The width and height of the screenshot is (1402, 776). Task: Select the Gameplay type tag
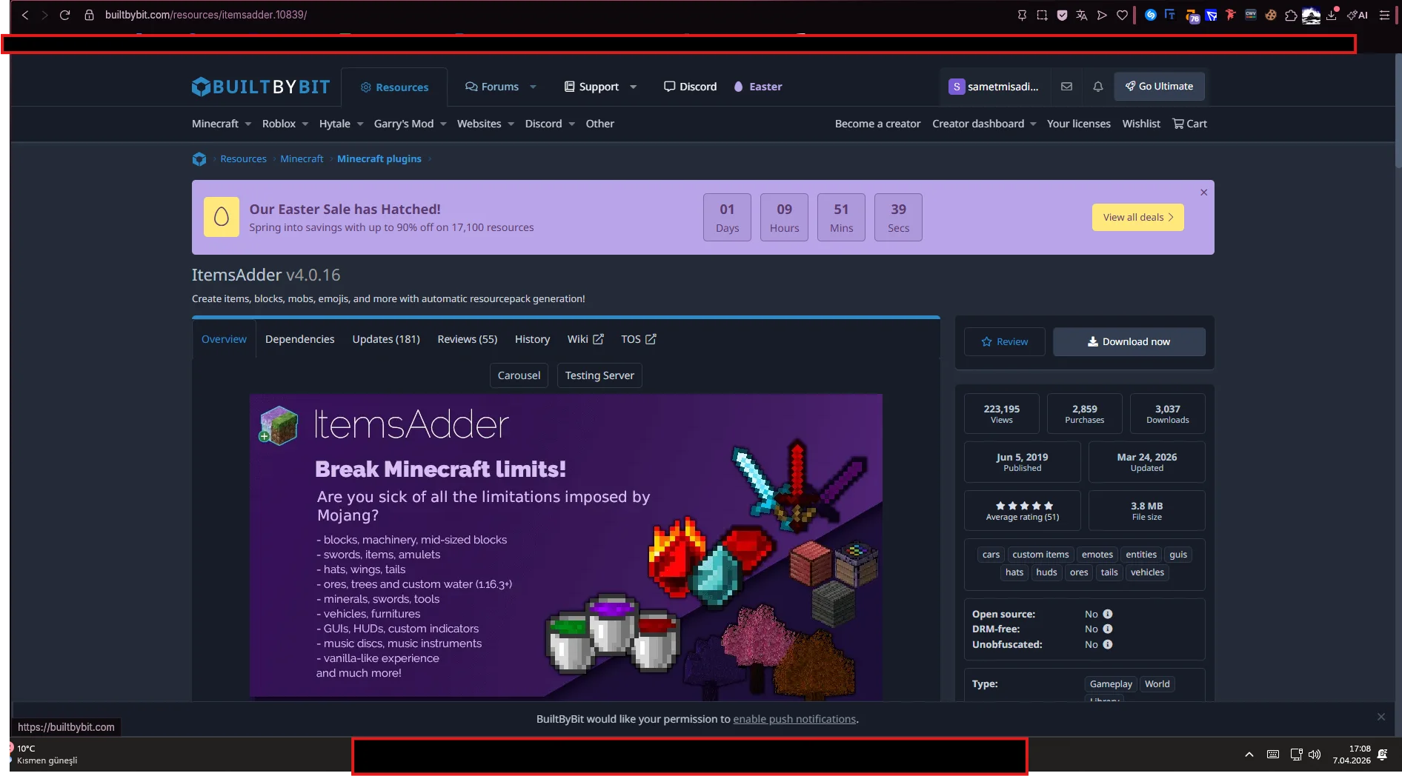1111,684
